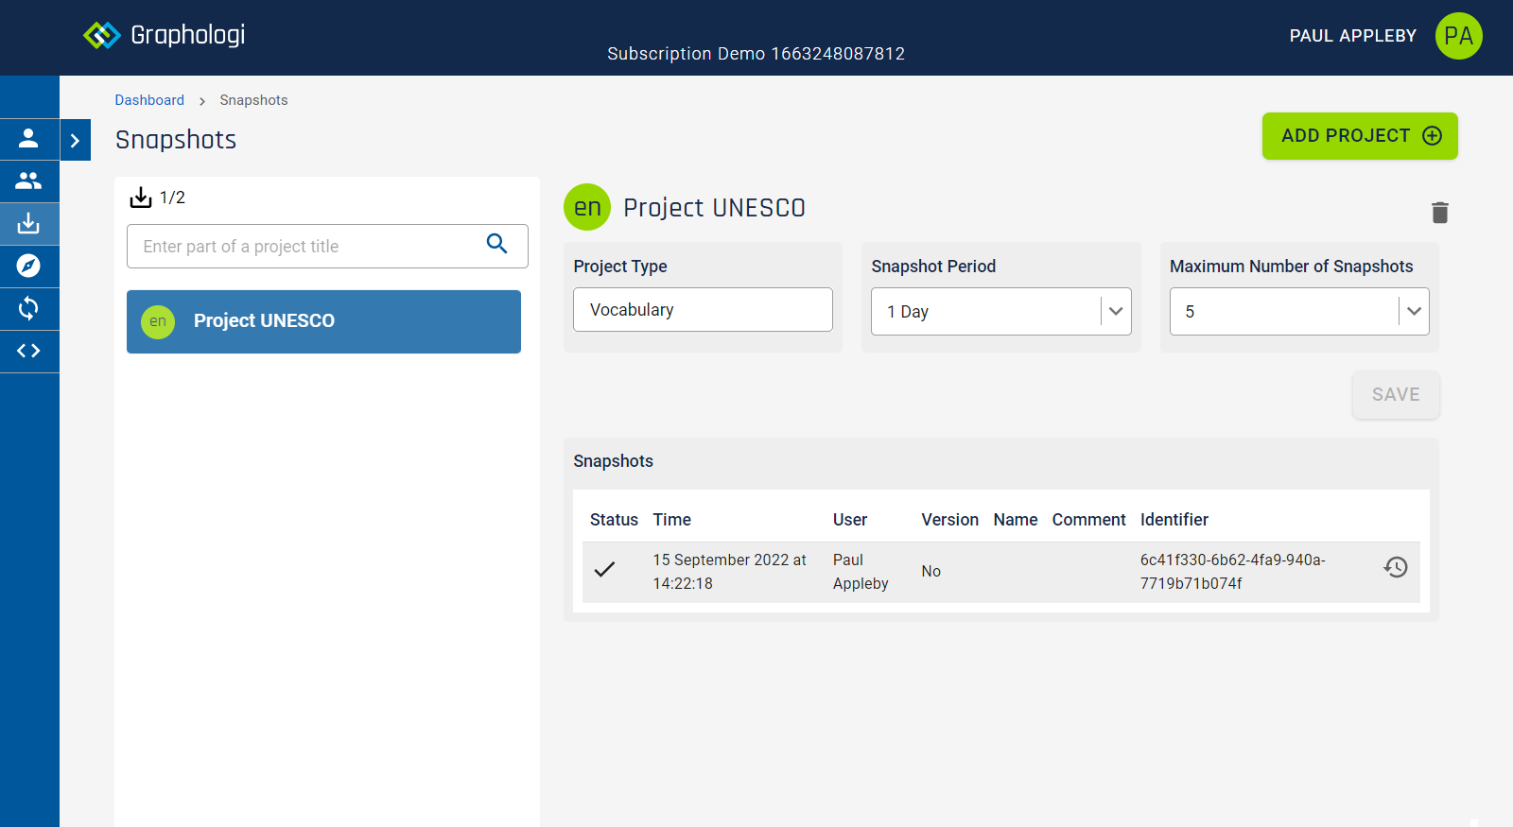Click the Name column header
This screenshot has height=827, width=1513.
(x=1016, y=520)
